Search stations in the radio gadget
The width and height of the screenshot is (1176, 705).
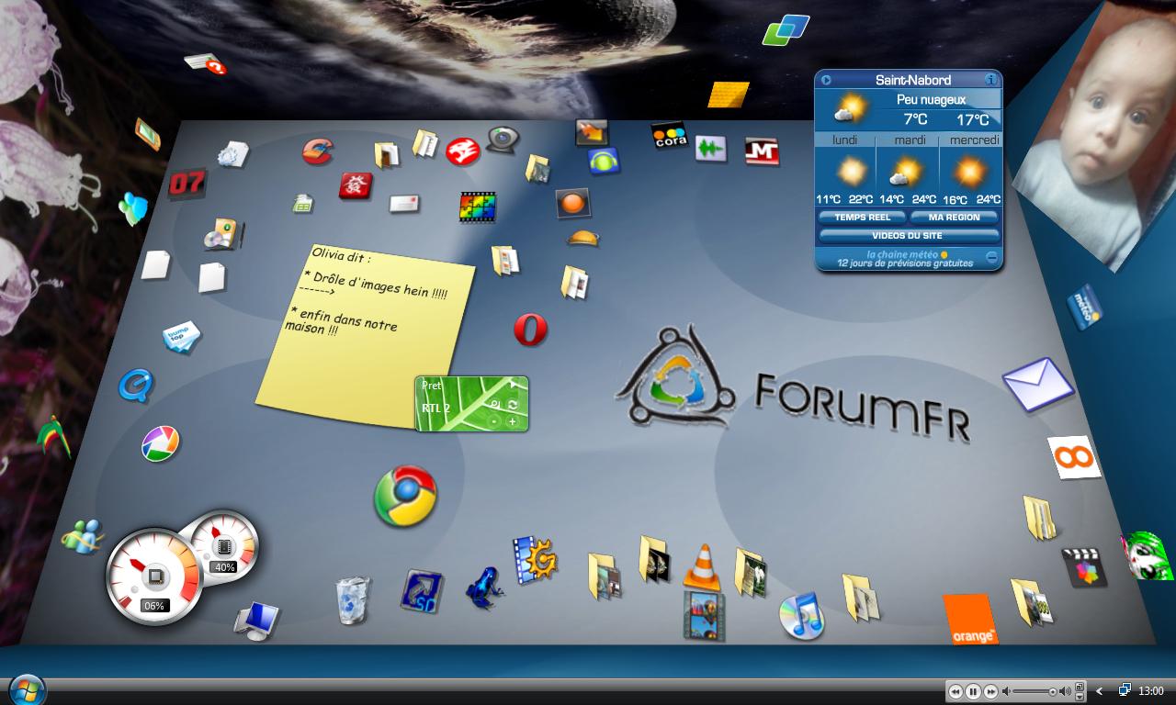495,404
